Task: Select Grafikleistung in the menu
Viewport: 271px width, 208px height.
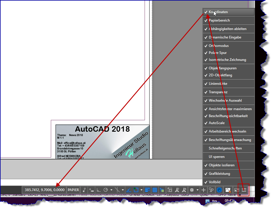Action: 228,174
